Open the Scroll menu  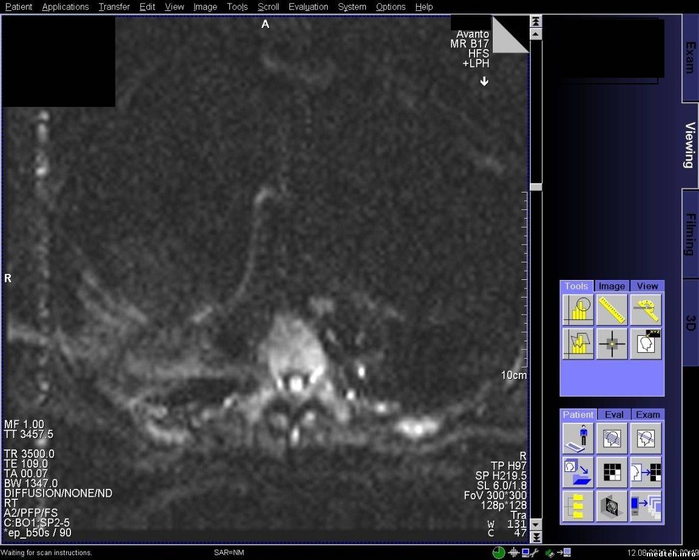268,7
